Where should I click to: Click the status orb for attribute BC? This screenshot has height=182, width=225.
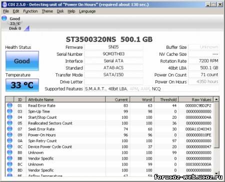(10, 164)
